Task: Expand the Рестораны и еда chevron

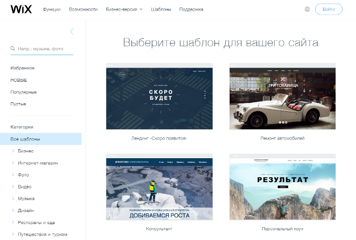Action: click(x=13, y=222)
